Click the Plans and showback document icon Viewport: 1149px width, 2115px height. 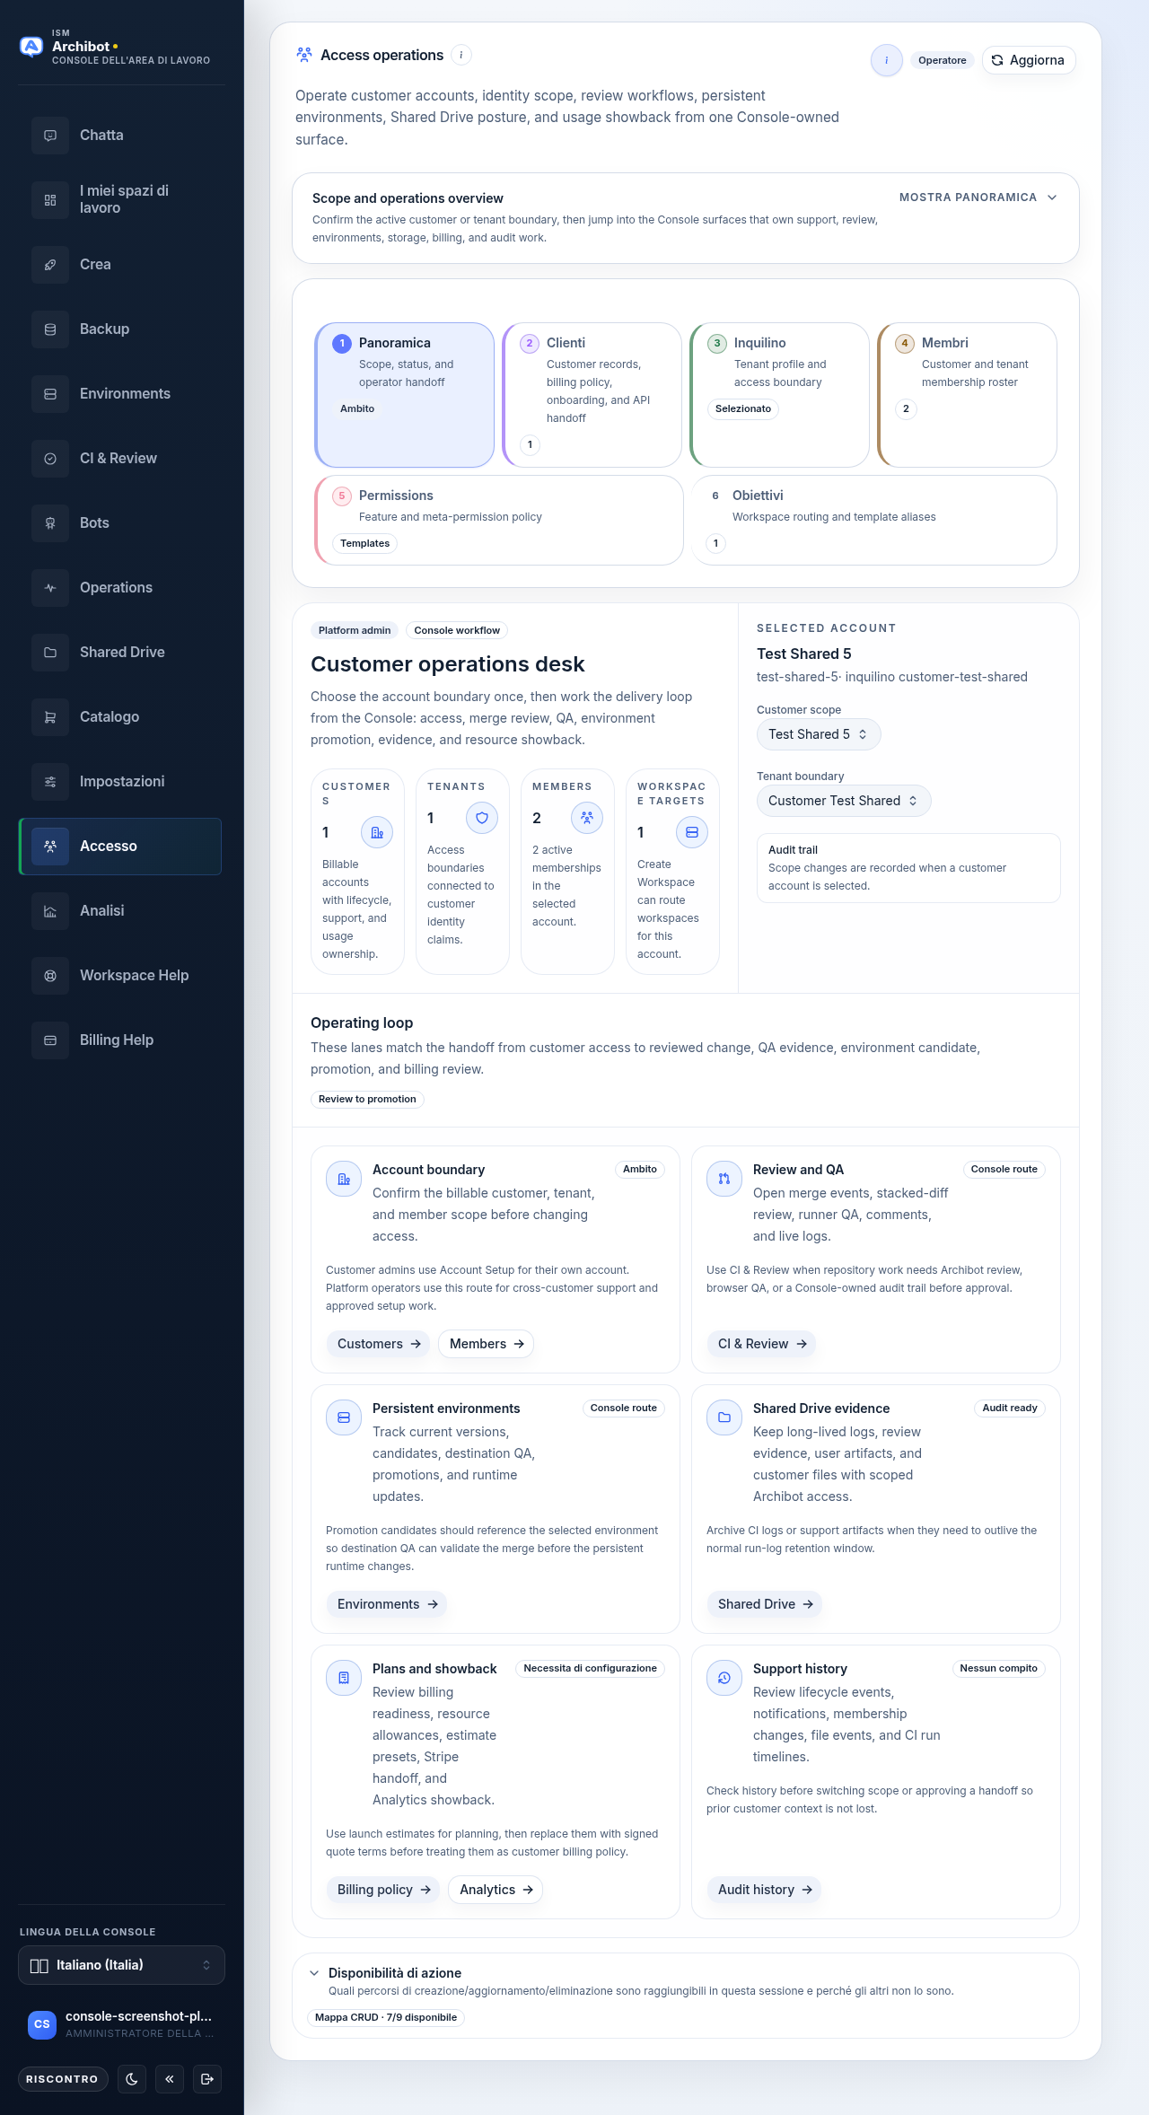point(344,1678)
